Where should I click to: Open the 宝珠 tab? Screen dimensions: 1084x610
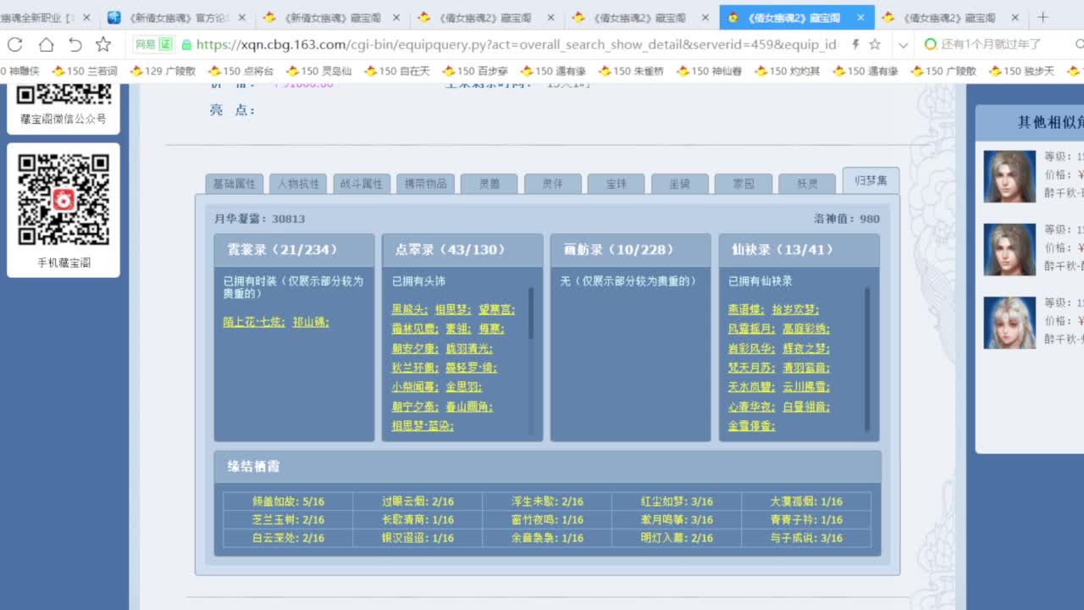[616, 184]
